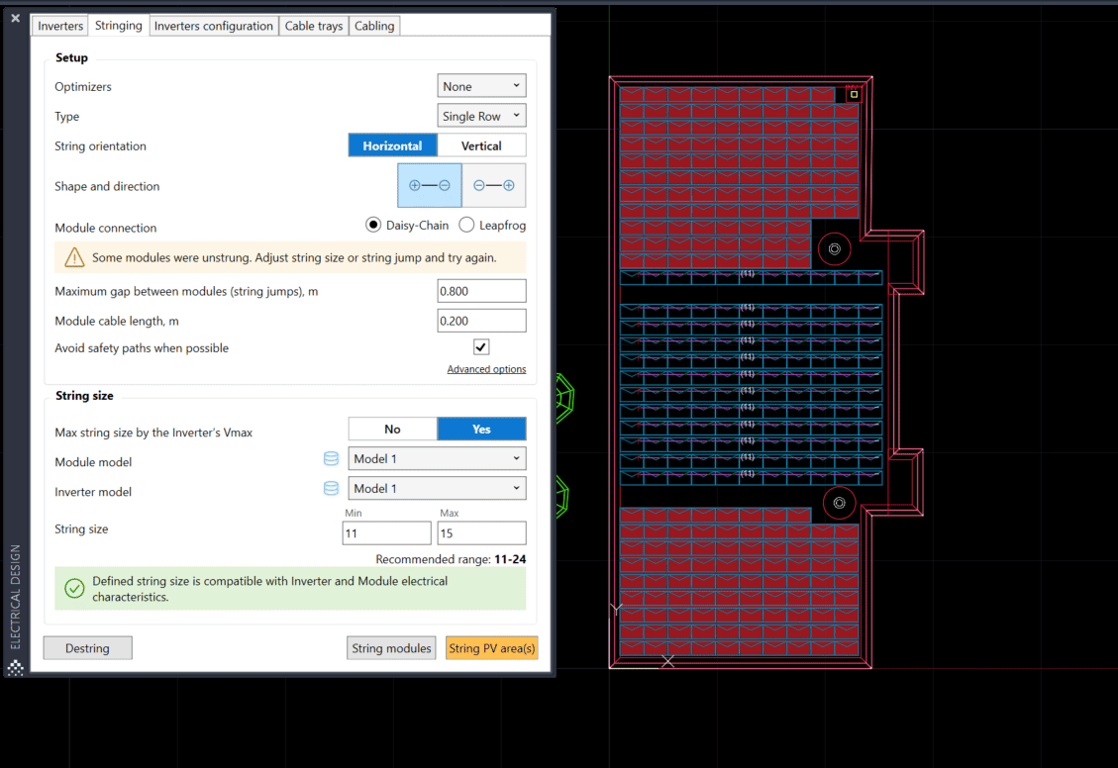Click the dotted grid icon below Electrical Design sidebar
The image size is (1118, 768).
pyautogui.click(x=15, y=668)
